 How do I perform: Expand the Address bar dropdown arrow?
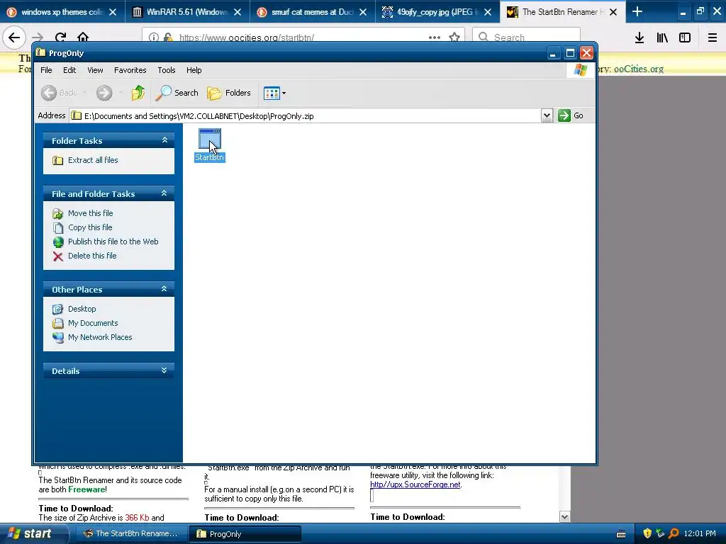[547, 115]
